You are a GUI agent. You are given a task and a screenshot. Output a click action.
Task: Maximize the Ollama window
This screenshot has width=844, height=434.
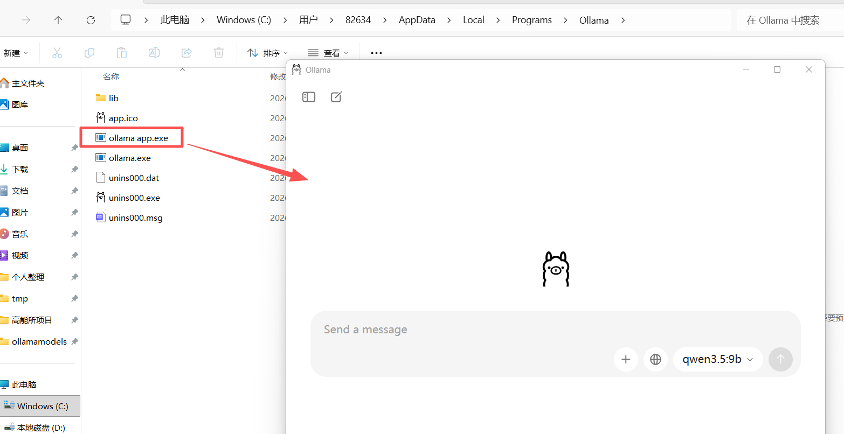click(x=777, y=69)
